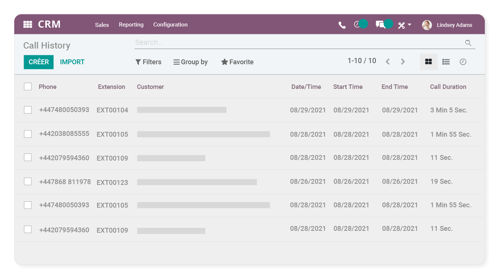Click the search magnifier icon

coord(468,43)
